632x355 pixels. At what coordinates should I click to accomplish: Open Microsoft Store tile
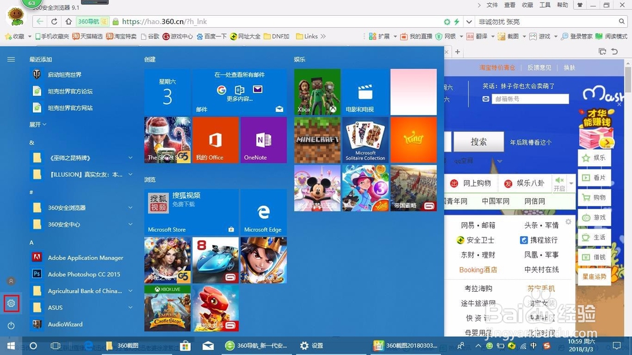[x=191, y=212]
